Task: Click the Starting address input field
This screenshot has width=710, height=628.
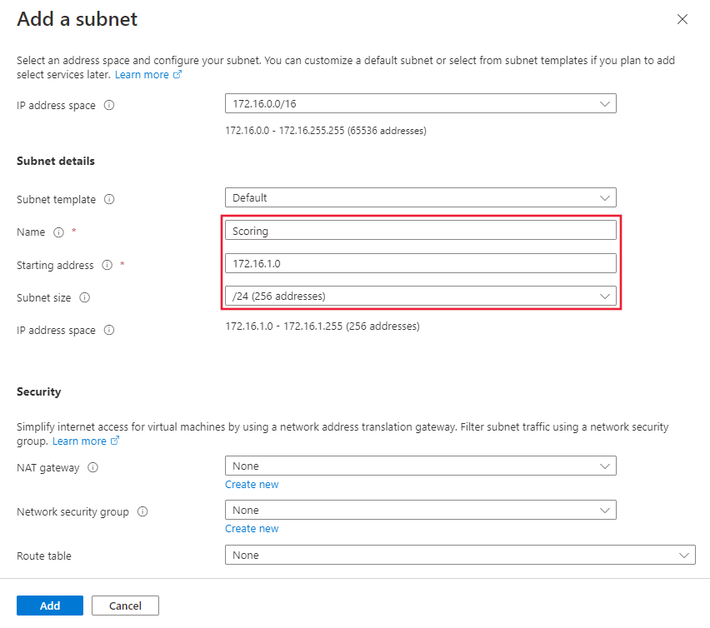Action: pyautogui.click(x=420, y=263)
